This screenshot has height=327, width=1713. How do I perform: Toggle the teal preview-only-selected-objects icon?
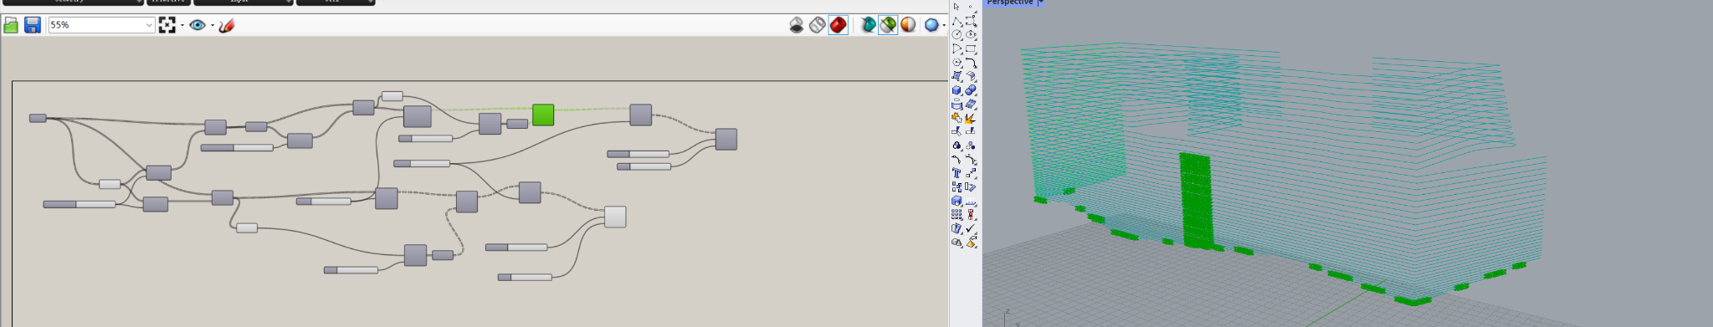[868, 25]
